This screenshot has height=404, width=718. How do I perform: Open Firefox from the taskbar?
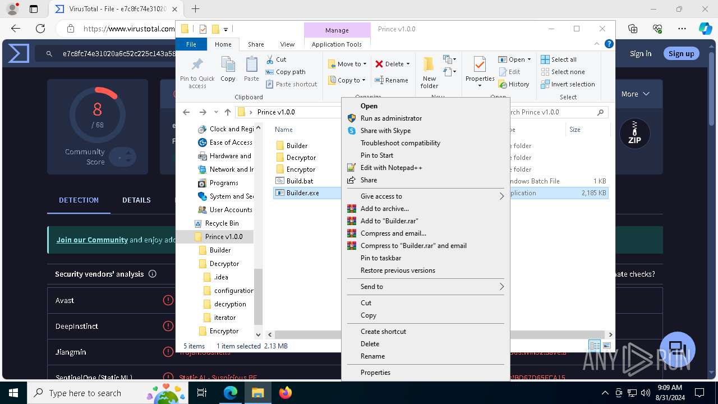(x=286, y=393)
